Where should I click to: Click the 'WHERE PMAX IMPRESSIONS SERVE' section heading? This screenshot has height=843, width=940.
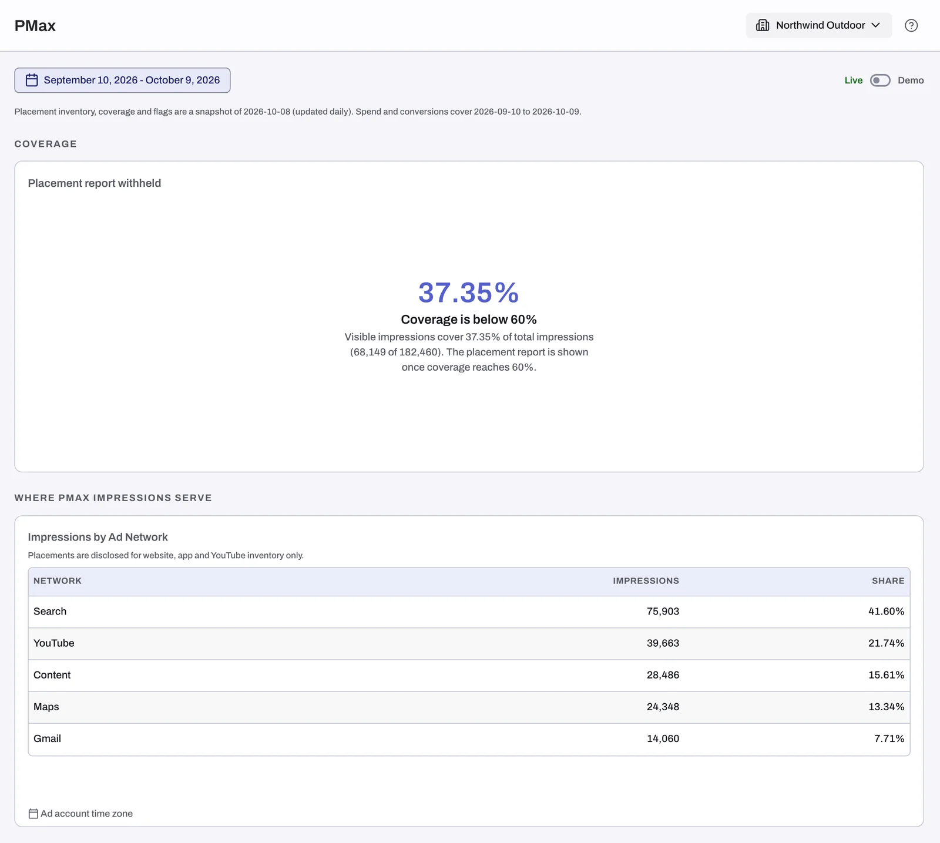113,498
